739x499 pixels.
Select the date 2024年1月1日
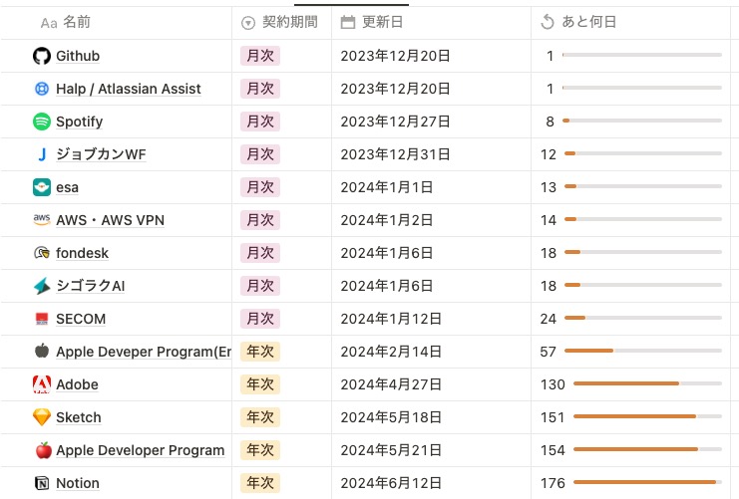(x=387, y=187)
